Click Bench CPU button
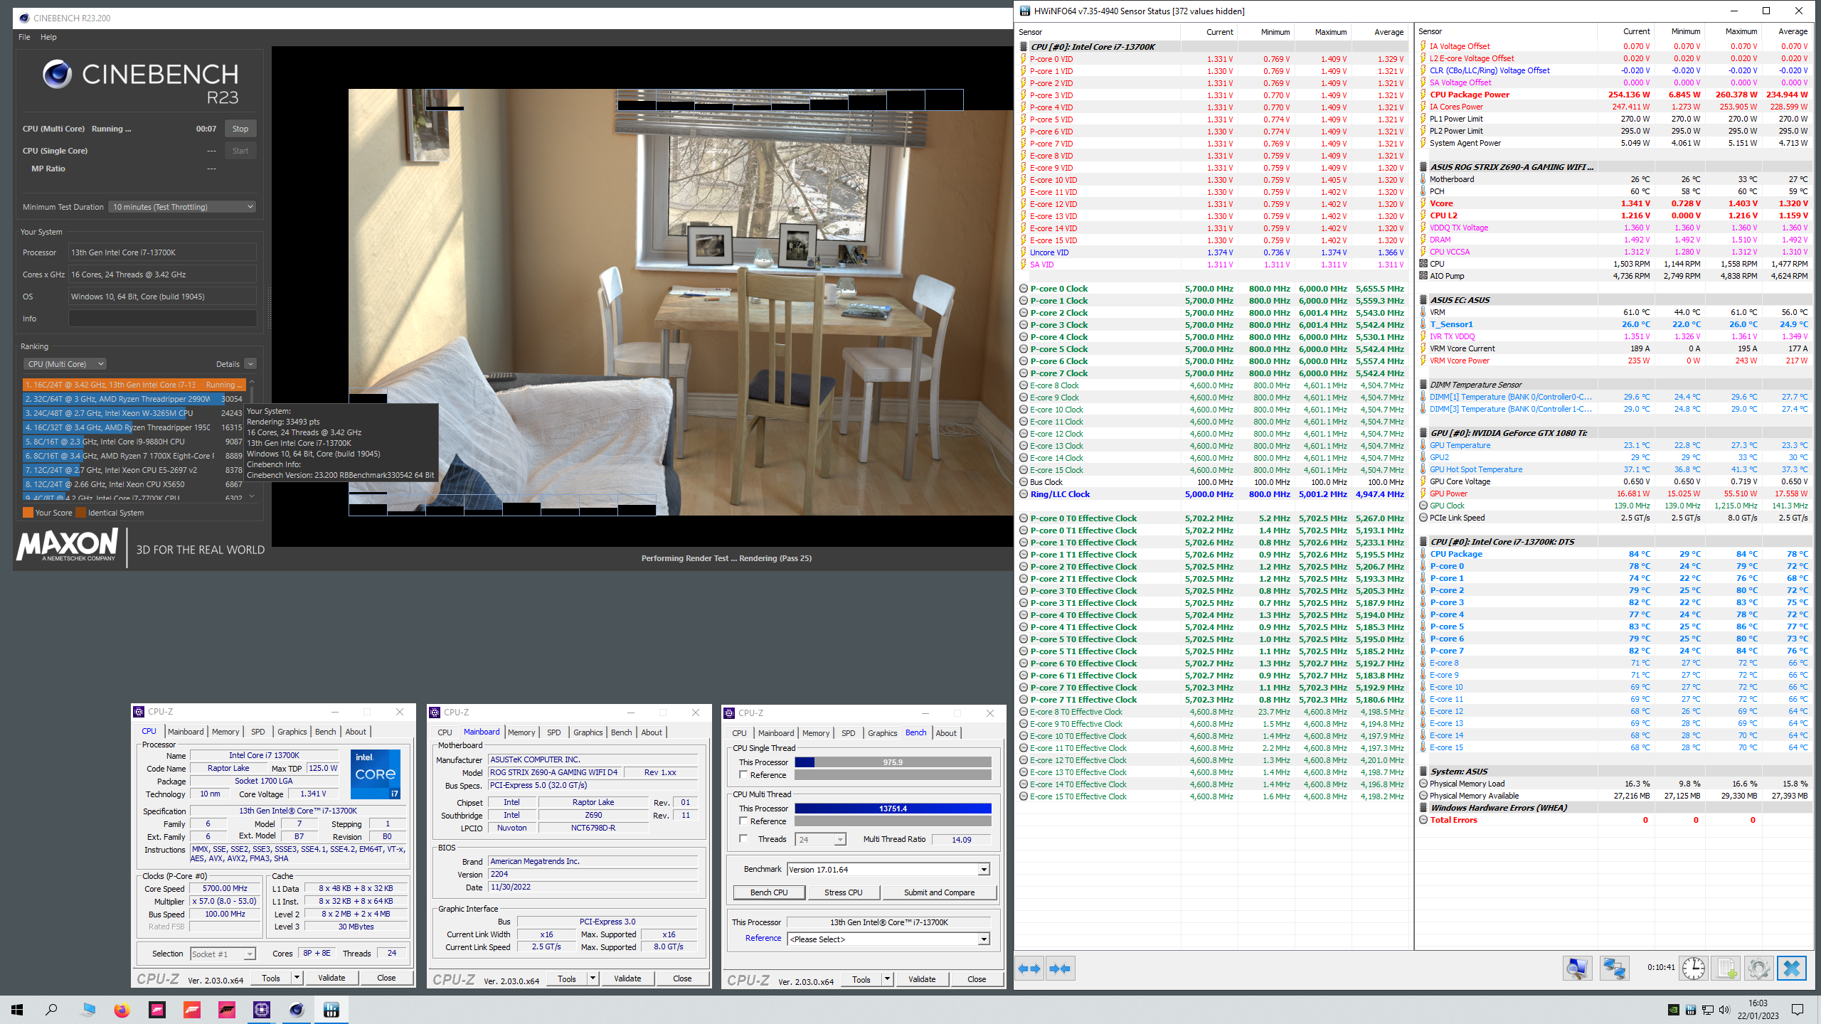 pos(769,892)
